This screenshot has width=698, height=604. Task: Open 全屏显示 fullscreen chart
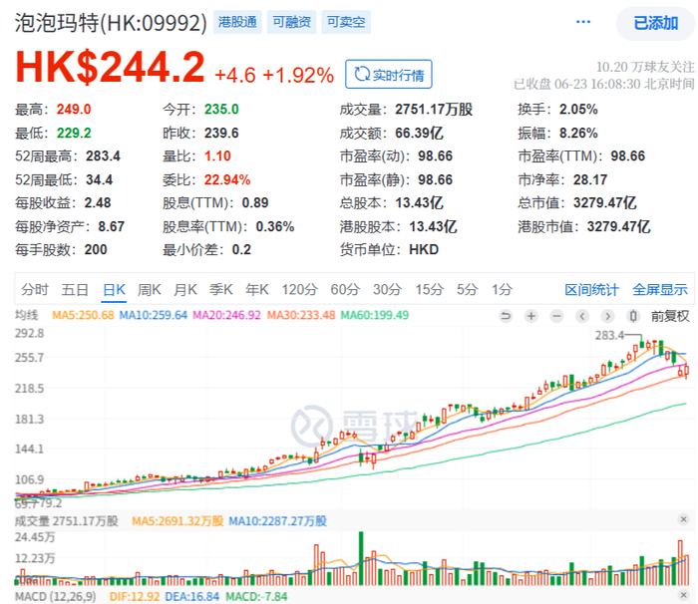[x=660, y=290]
